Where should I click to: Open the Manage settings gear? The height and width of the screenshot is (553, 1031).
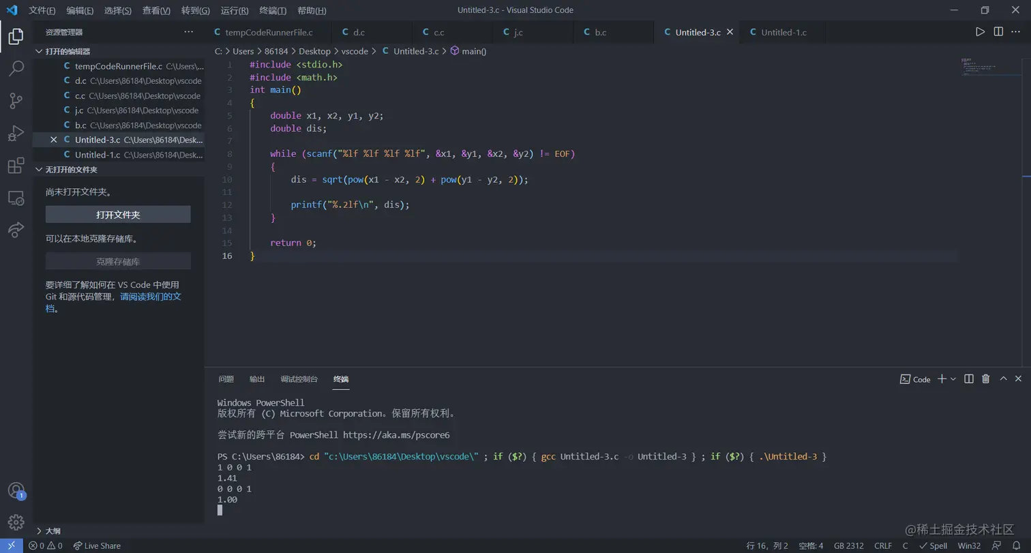(16, 522)
